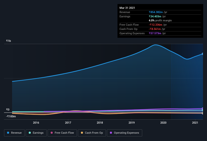Viewport: 207px width, 141px height.
Task: Toggle the Earnings legend button
Action: tap(36, 133)
